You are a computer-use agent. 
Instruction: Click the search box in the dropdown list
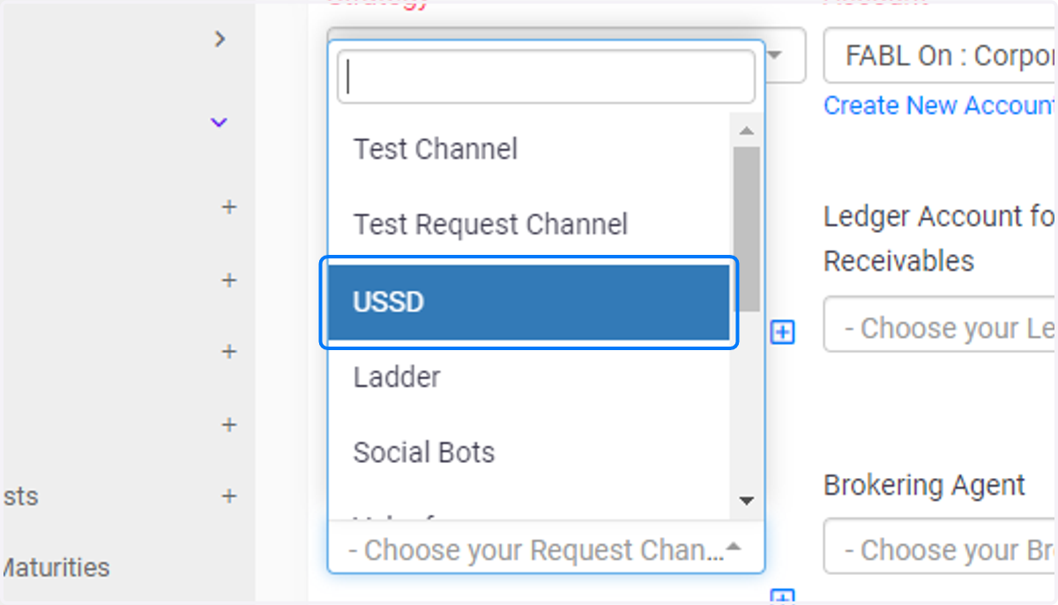[546, 77]
